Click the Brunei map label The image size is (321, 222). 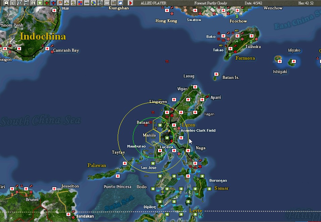pos(32,199)
